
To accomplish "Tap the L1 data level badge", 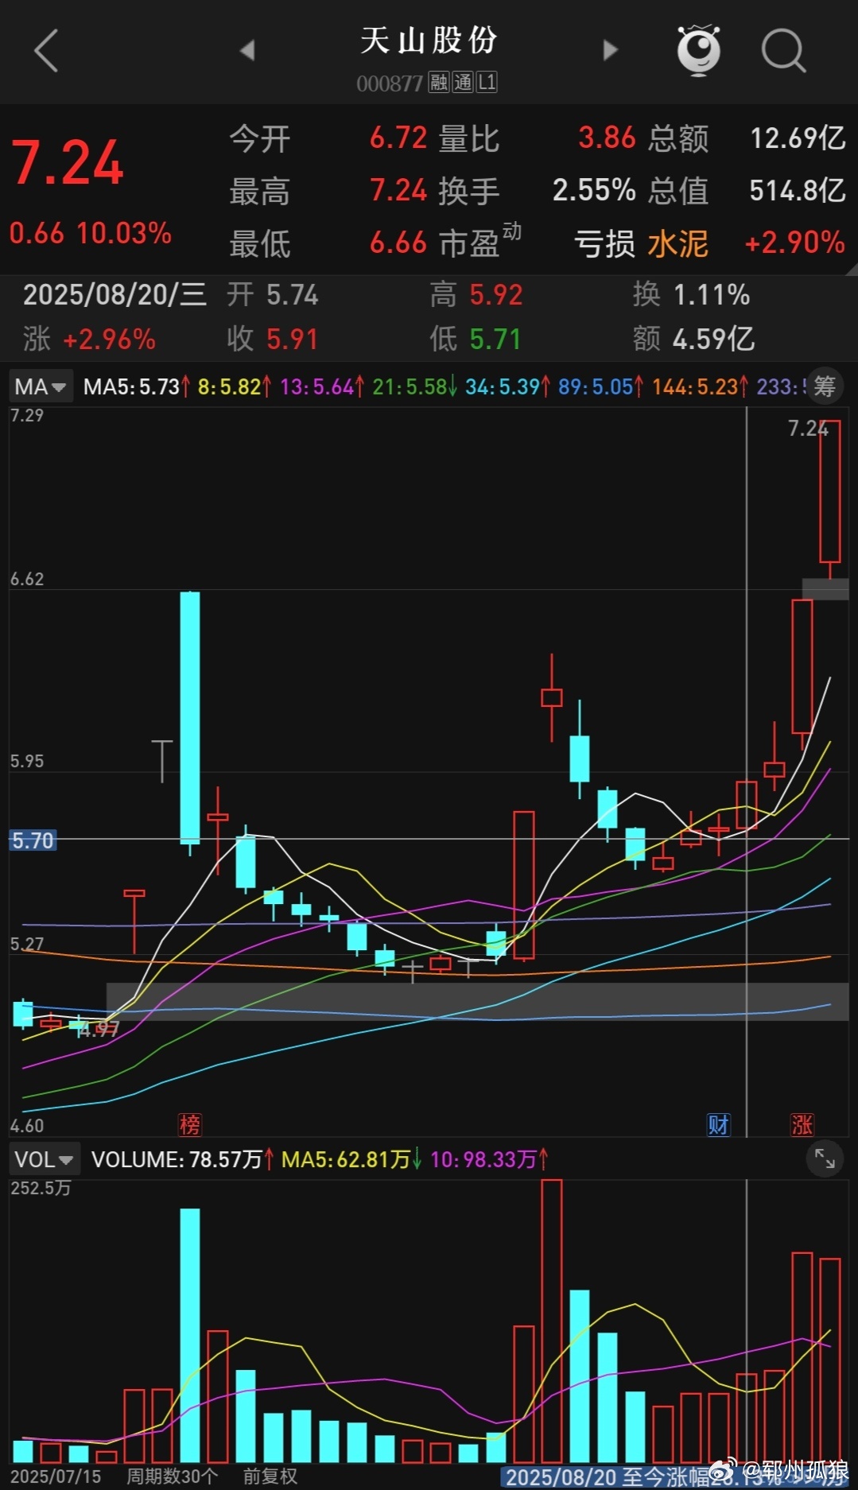I will pos(487,82).
